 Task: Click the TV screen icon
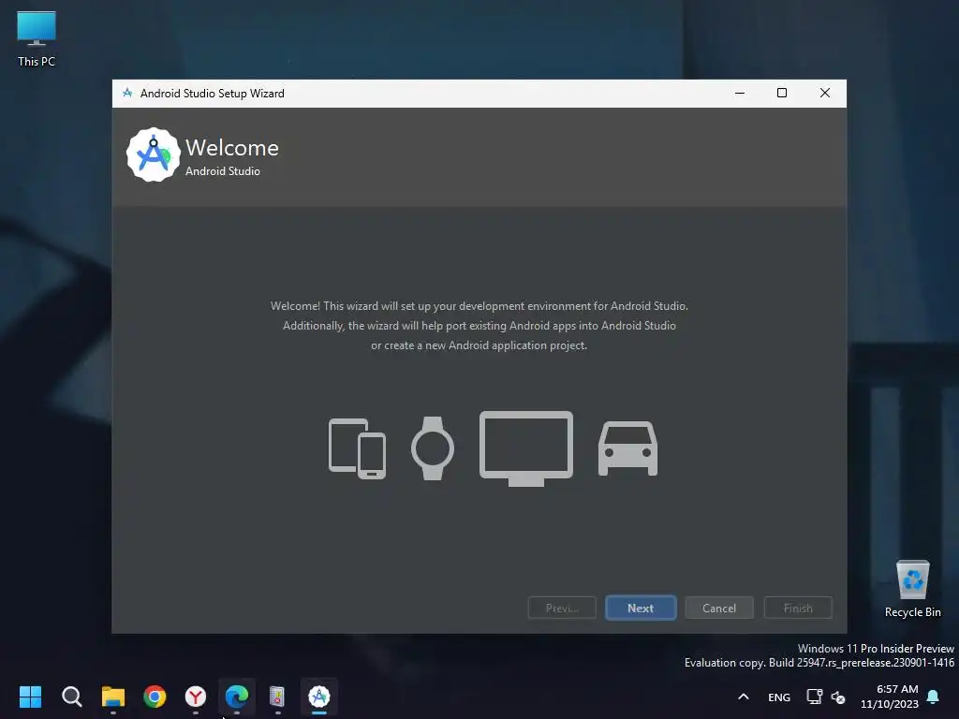click(x=526, y=448)
